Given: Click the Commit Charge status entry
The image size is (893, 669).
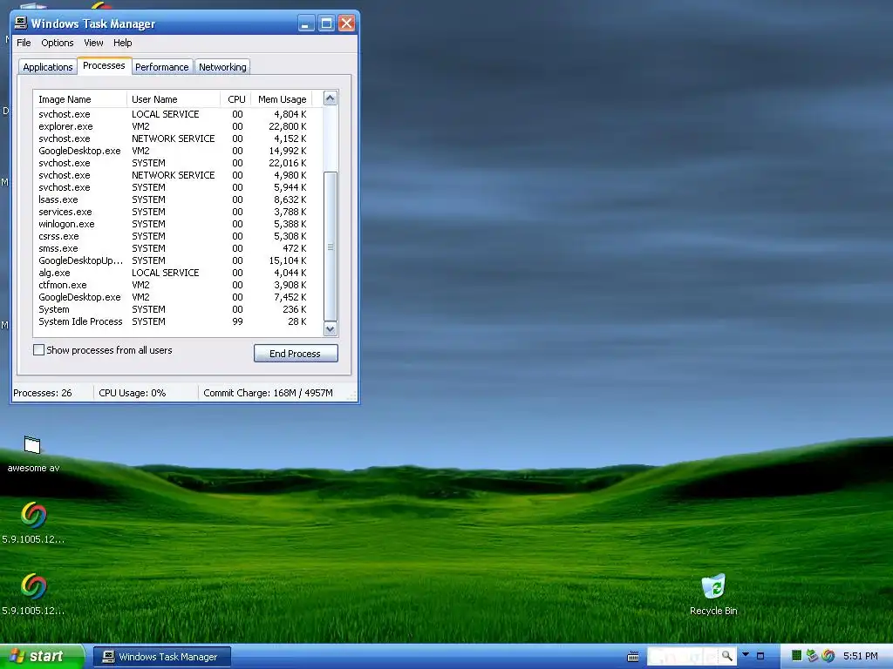Looking at the screenshot, I should tap(269, 393).
